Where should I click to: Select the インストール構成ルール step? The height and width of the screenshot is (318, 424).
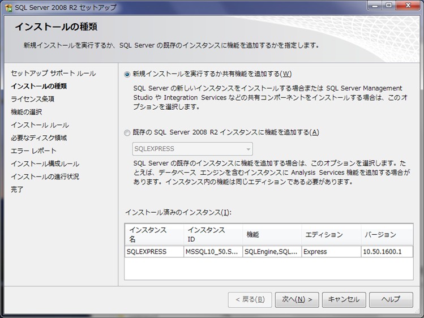click(x=45, y=164)
